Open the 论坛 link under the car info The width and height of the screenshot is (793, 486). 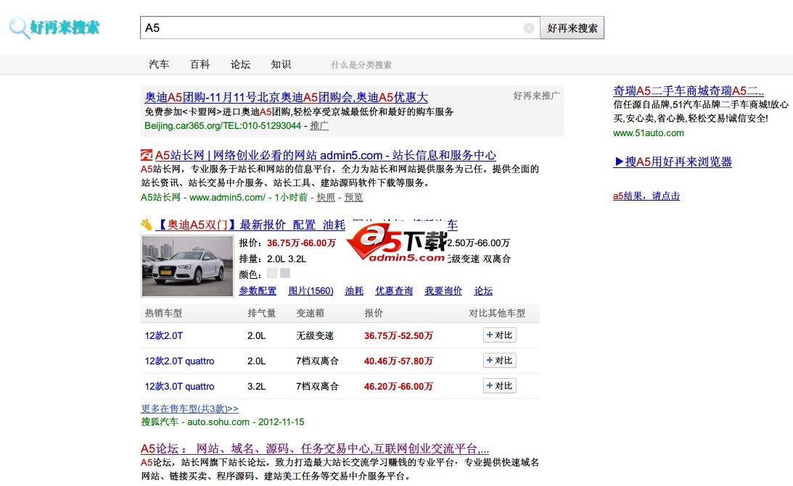tap(483, 290)
